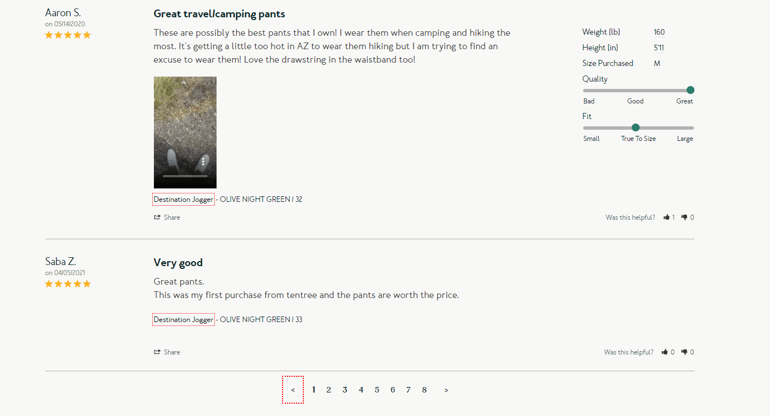Click reviewer name Aaron S.
Image resolution: width=770 pixels, height=416 pixels.
click(x=63, y=13)
